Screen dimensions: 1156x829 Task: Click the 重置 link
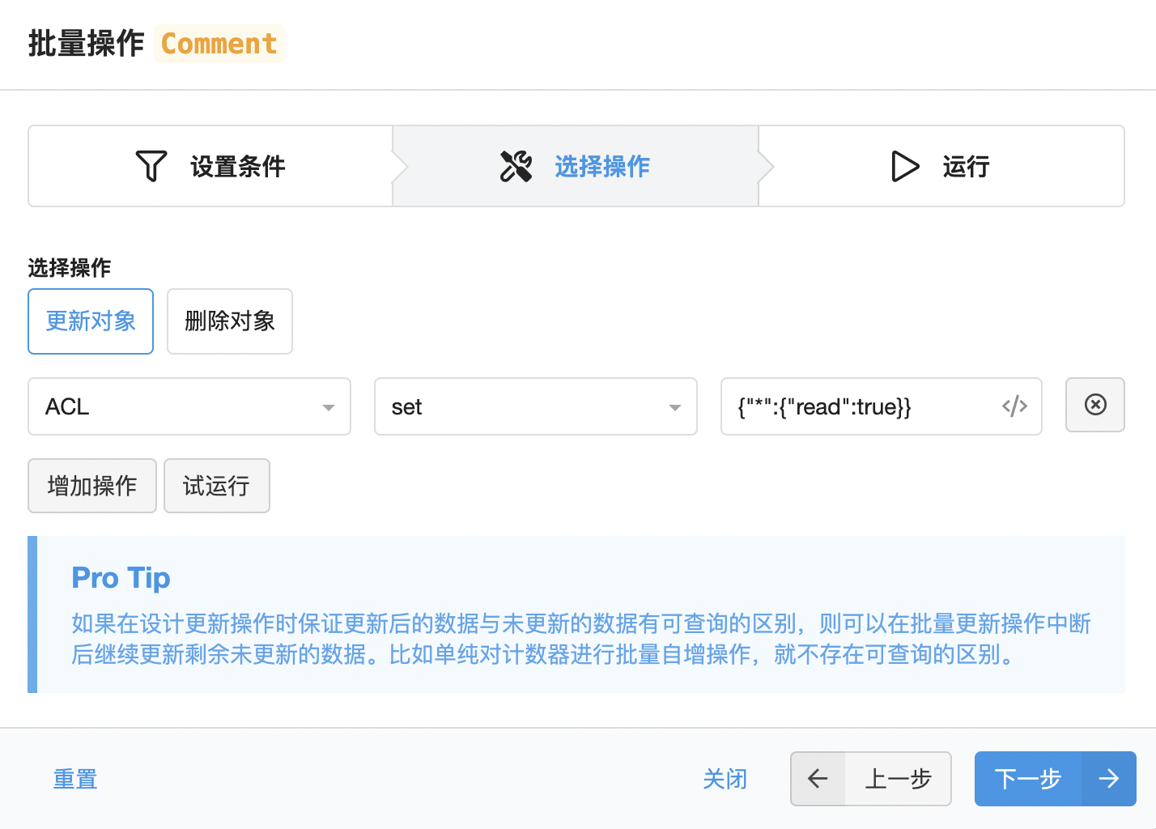(x=74, y=779)
